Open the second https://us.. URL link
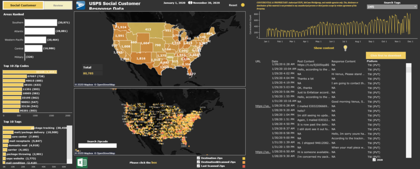 [x=263, y=152]
